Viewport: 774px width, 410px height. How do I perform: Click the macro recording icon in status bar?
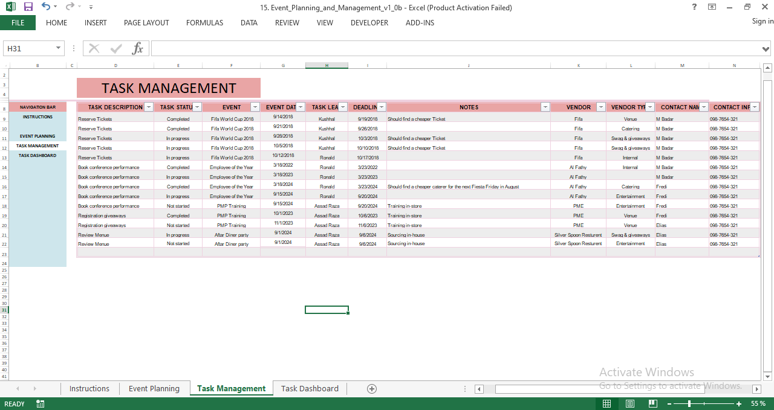pyautogui.click(x=41, y=404)
